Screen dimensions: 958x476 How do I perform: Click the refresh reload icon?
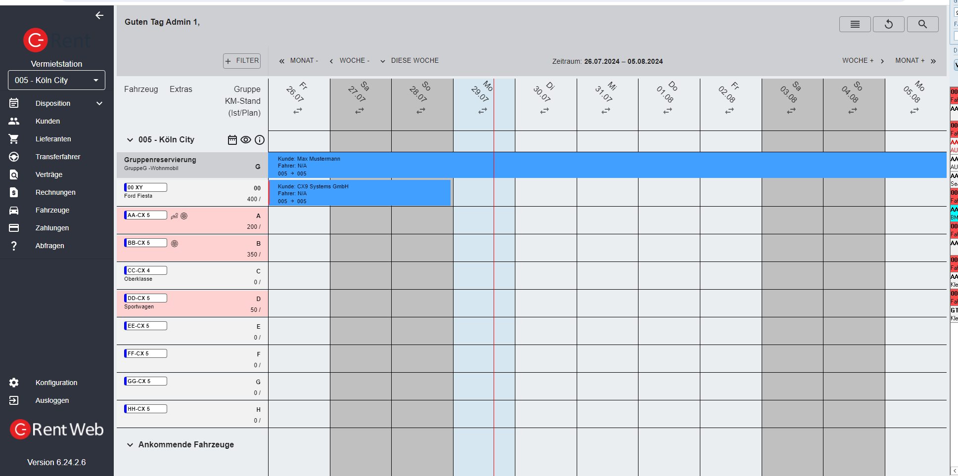(888, 24)
